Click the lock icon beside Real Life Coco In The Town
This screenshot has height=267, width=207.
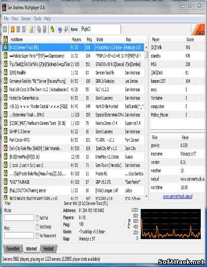[6, 89]
